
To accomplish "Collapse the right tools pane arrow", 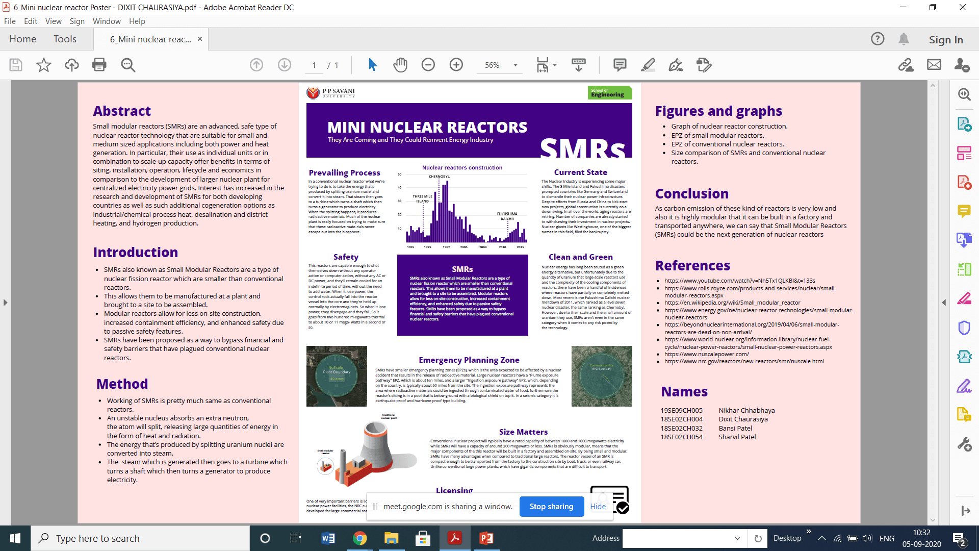I will (944, 303).
